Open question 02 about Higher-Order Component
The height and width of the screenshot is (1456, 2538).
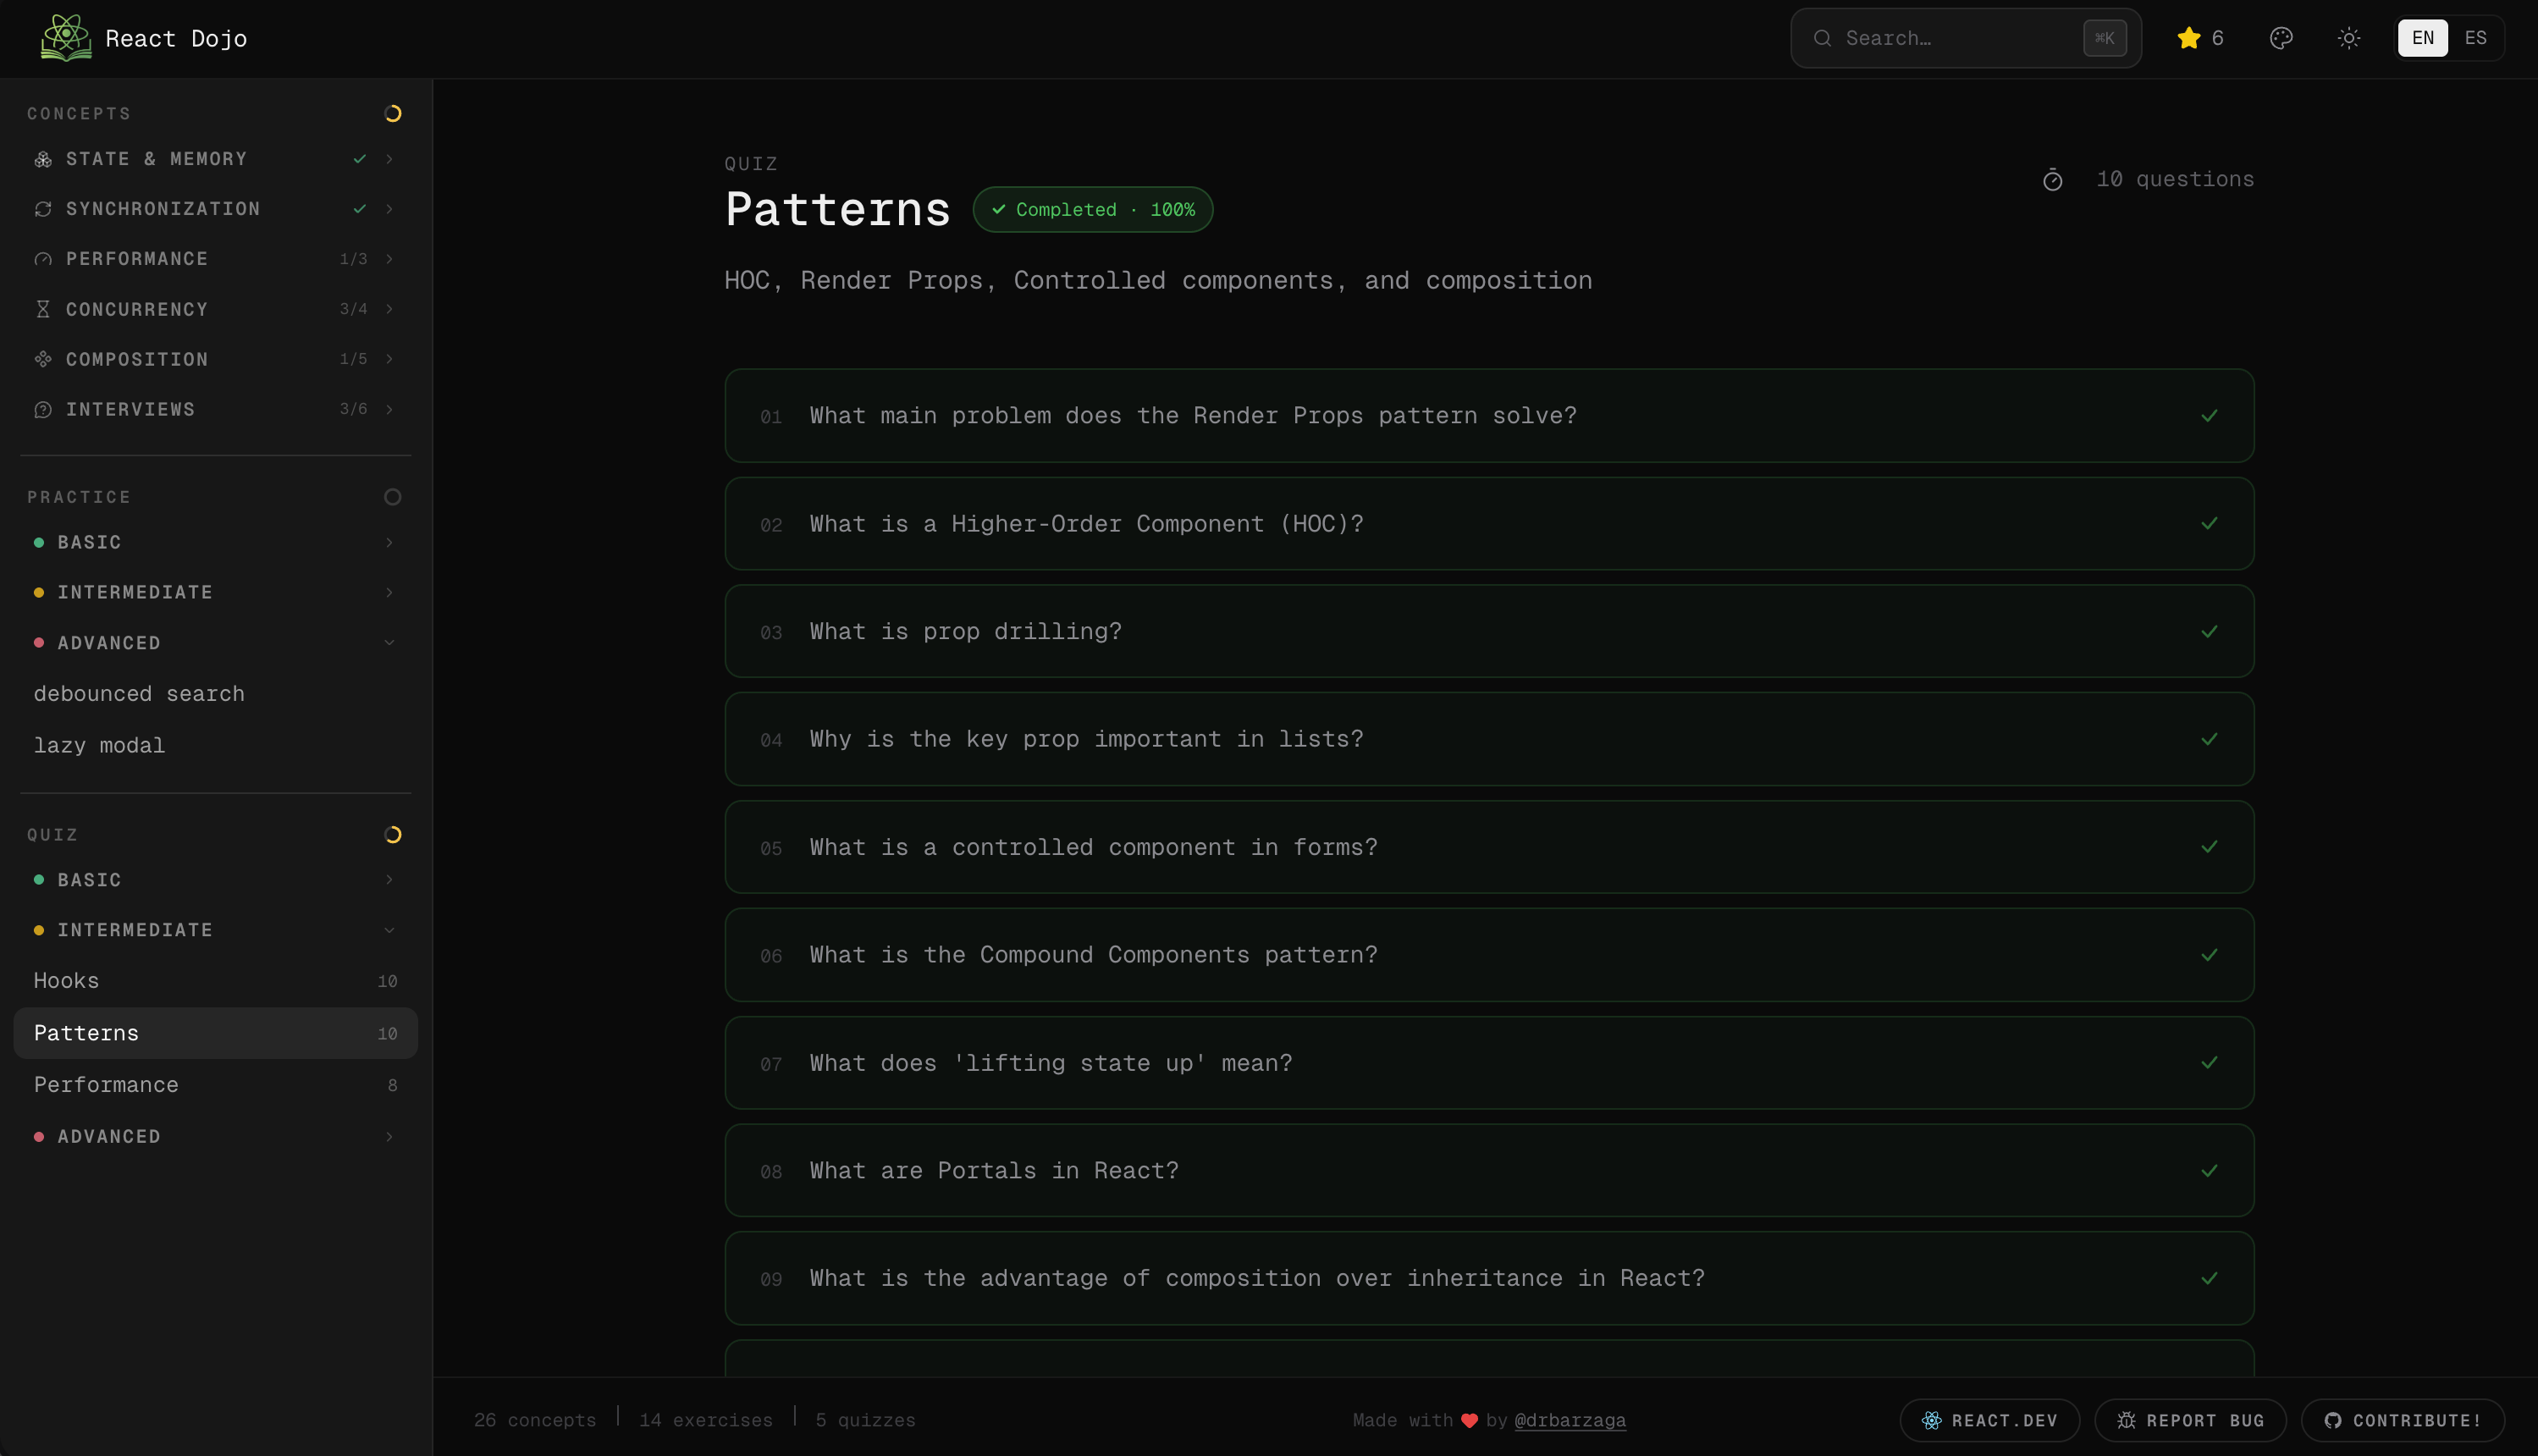1489,524
